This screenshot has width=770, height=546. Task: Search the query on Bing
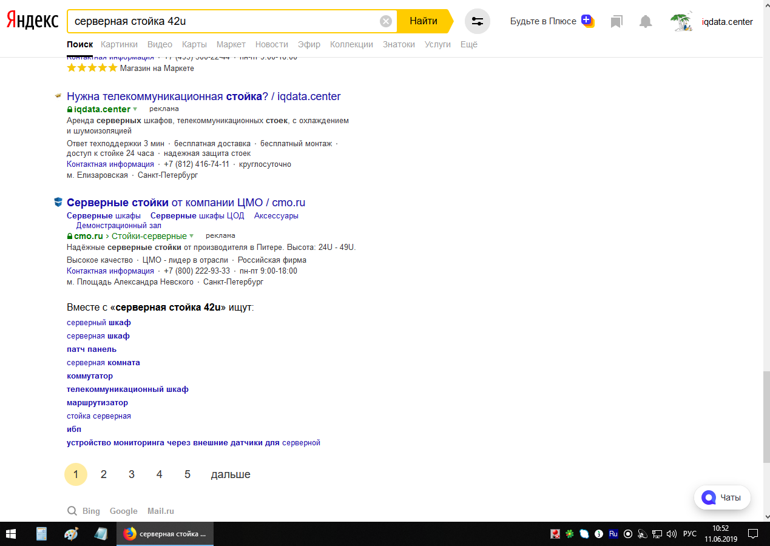pyautogui.click(x=91, y=511)
